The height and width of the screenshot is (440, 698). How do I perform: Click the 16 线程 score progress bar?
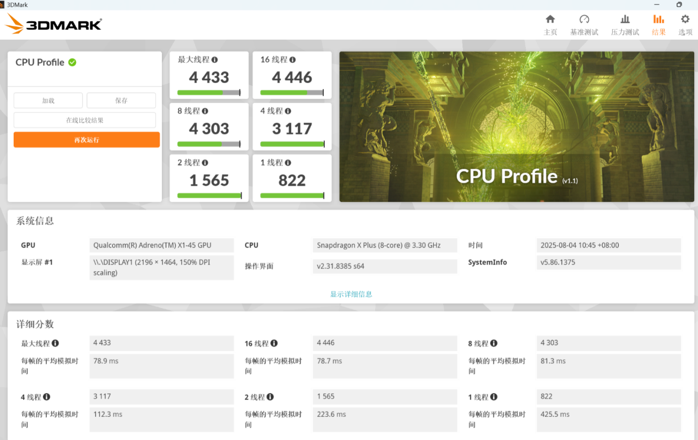292,92
